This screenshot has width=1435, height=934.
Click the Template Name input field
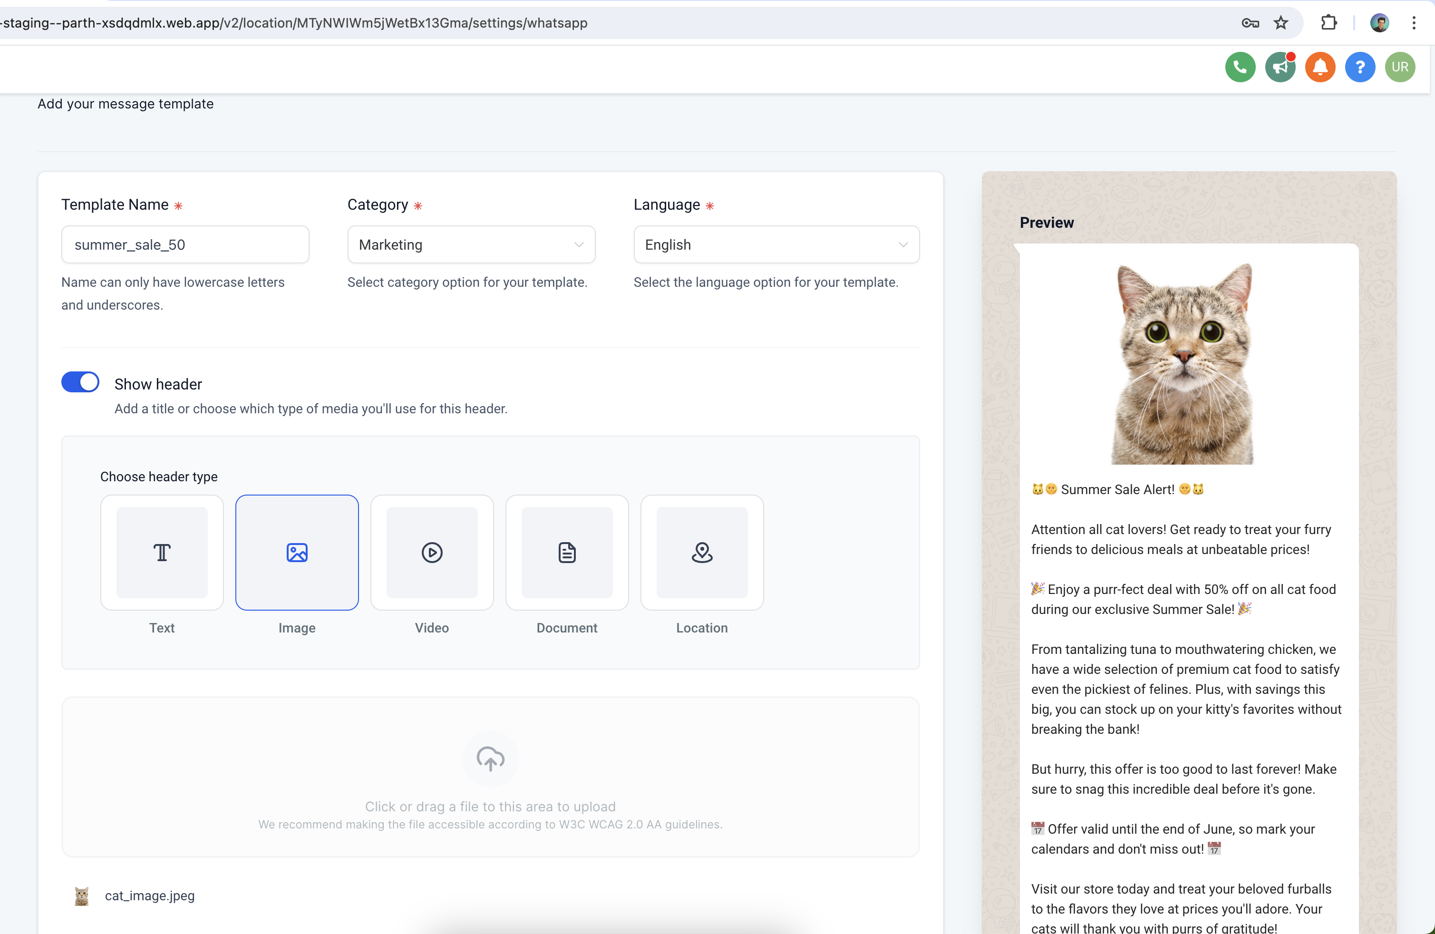(x=185, y=245)
